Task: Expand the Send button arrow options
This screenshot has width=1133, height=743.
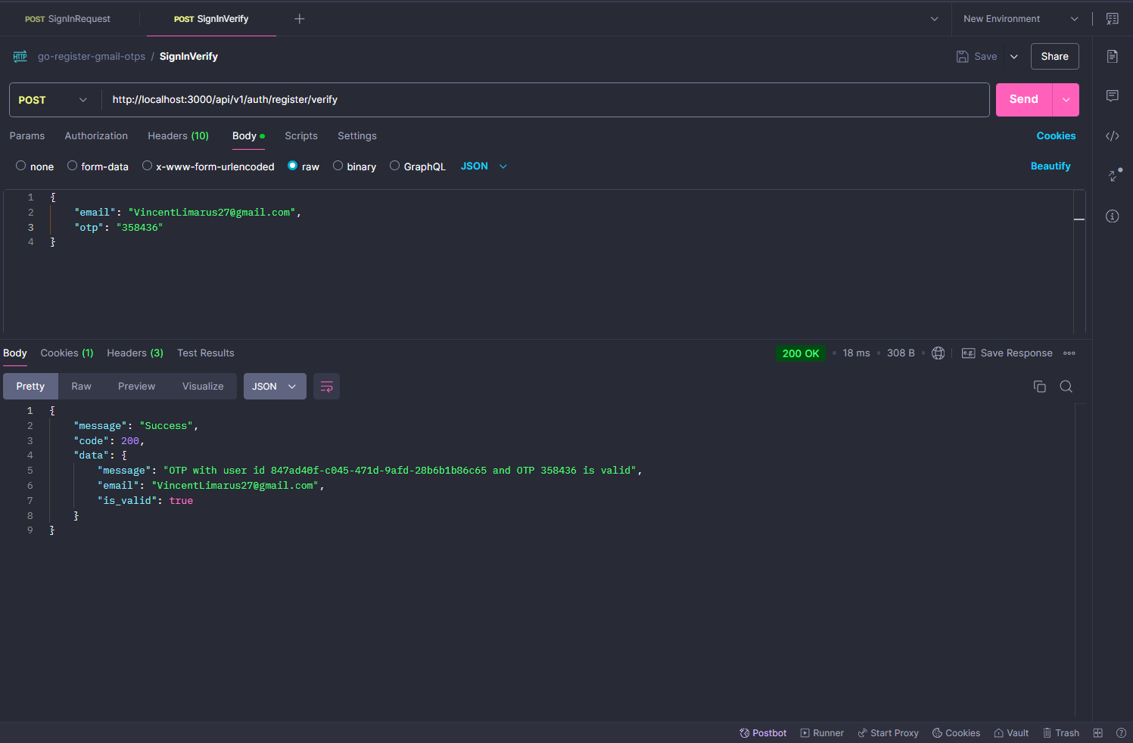Action: [x=1066, y=100]
